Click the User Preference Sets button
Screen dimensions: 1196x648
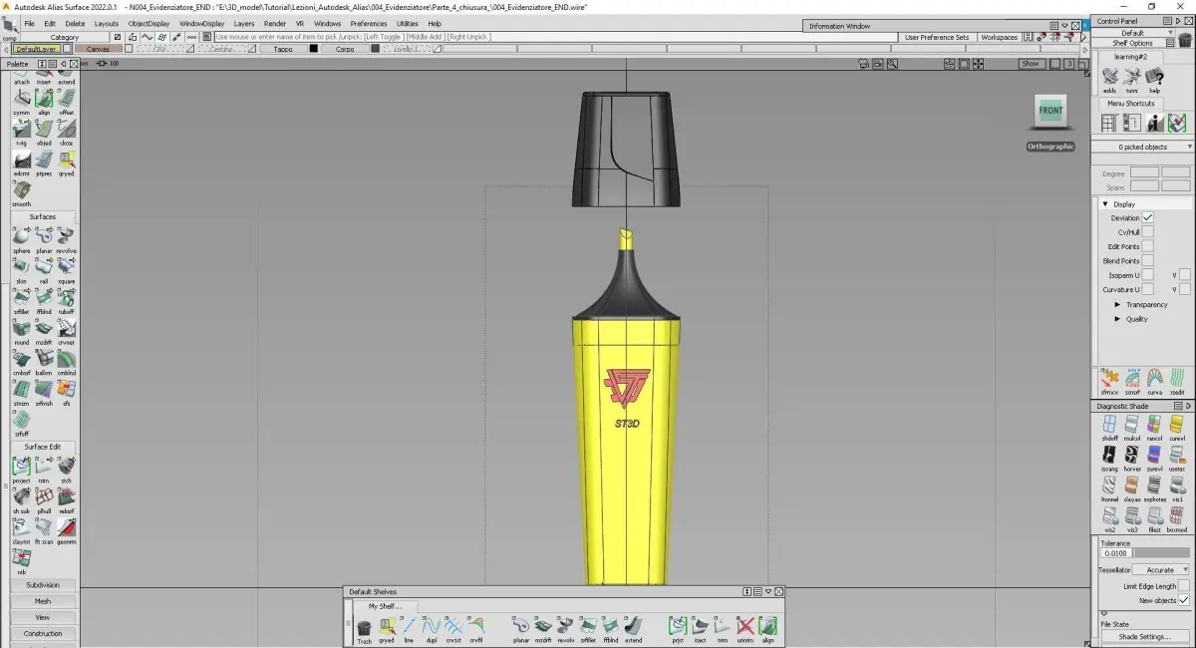937,37
